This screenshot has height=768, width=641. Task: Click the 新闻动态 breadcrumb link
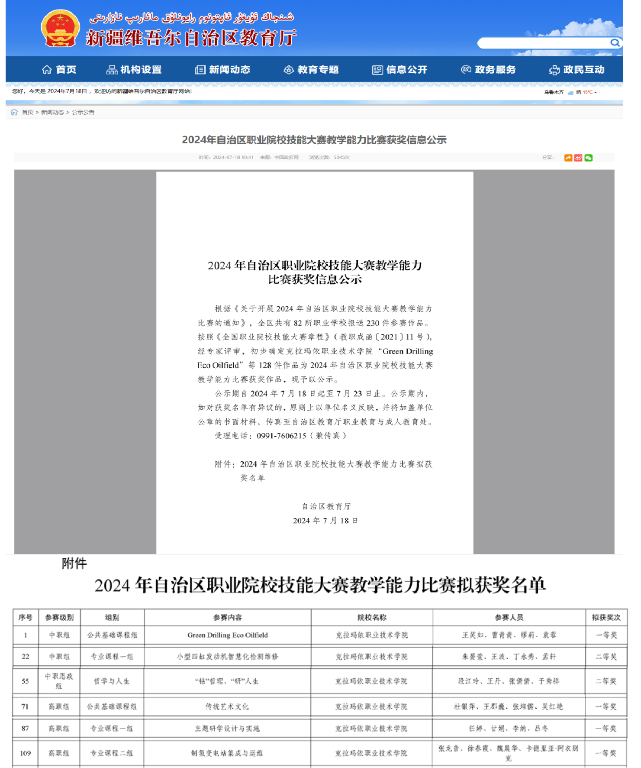[x=52, y=112]
